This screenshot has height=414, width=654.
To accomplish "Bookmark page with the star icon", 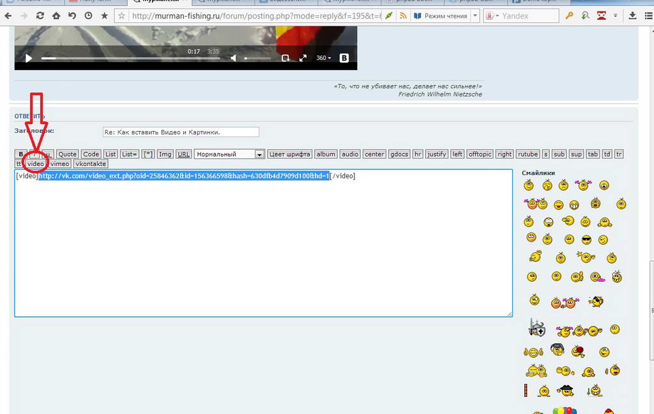I will [104, 15].
